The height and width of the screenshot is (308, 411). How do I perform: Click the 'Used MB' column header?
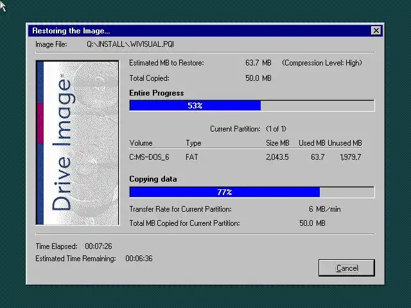(312, 143)
